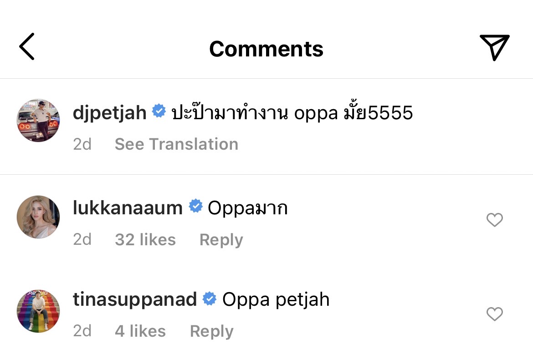The width and height of the screenshot is (533, 359).
Task: Like tinasuppanad's comment with the heart icon
Action: point(494,314)
